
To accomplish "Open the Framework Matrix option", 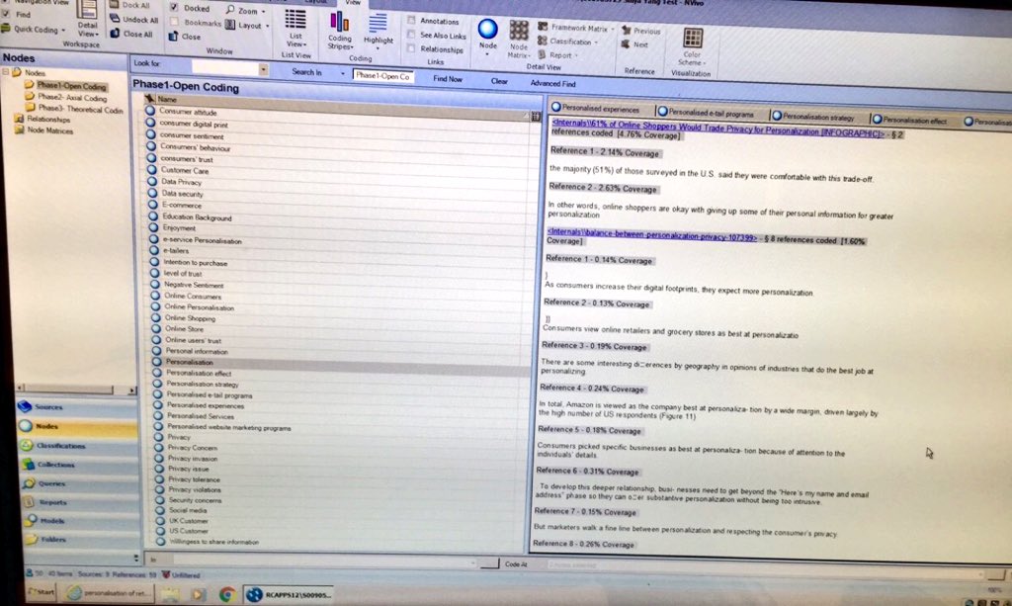I will point(574,28).
